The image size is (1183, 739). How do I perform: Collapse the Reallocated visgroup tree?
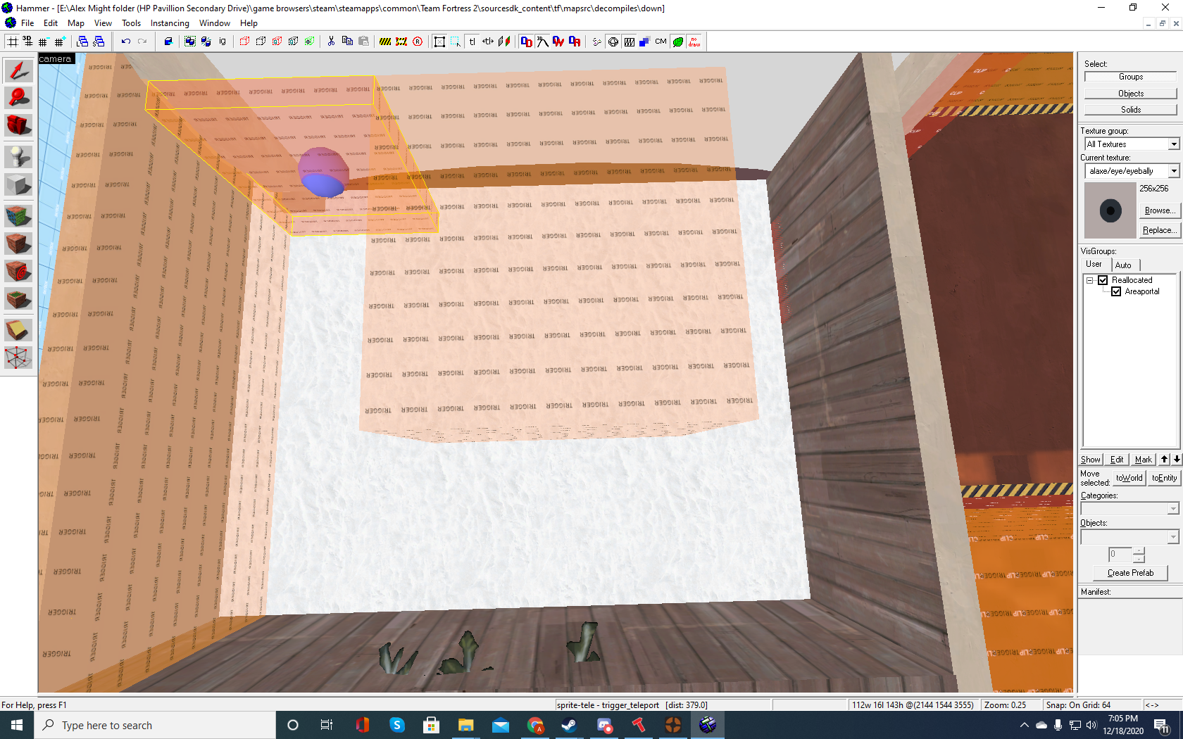click(x=1090, y=280)
